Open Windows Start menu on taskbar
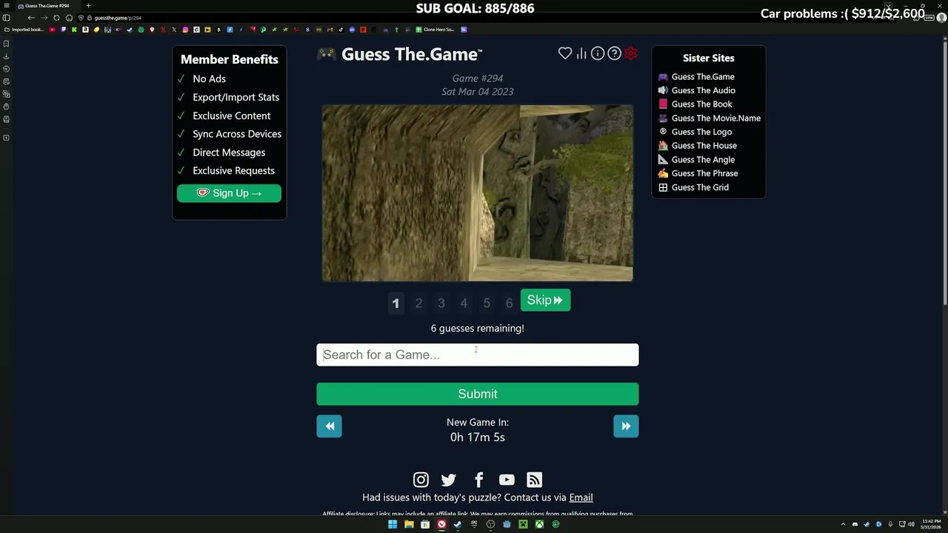Screen dimensions: 948x533 coord(393,524)
